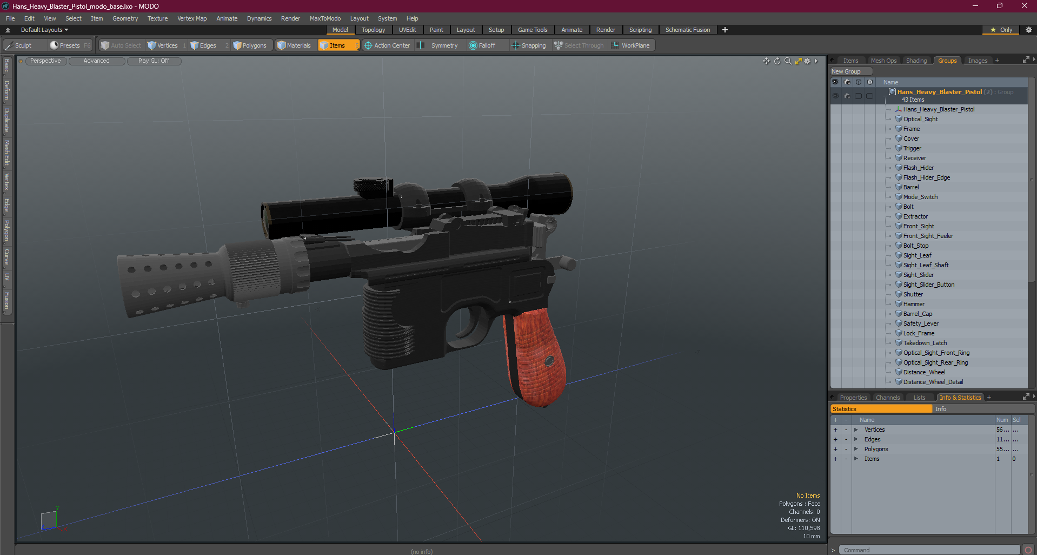
Task: Open the layout preferences gear icon
Action: (1028, 30)
